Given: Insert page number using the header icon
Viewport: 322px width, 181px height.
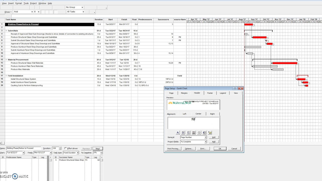Looking at the screenshot, I should point(183,133).
